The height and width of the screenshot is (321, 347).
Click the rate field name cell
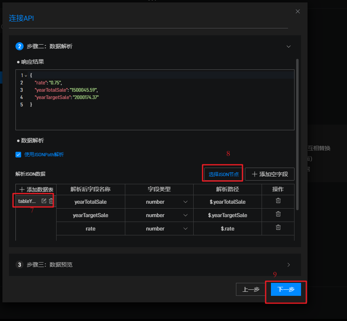(90, 229)
